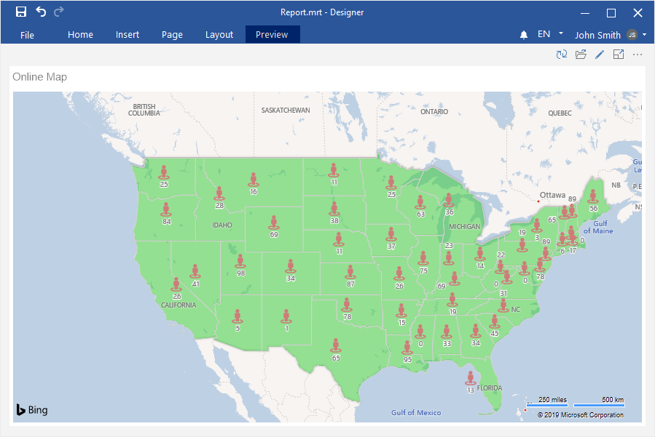Viewport: 655px width, 437px height.
Task: Open preview in a new window
Action: pyautogui.click(x=619, y=55)
